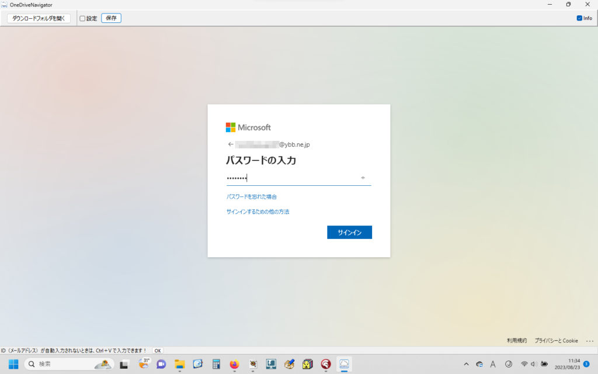Show password with the eye icon
The image size is (598, 374).
pos(363,178)
